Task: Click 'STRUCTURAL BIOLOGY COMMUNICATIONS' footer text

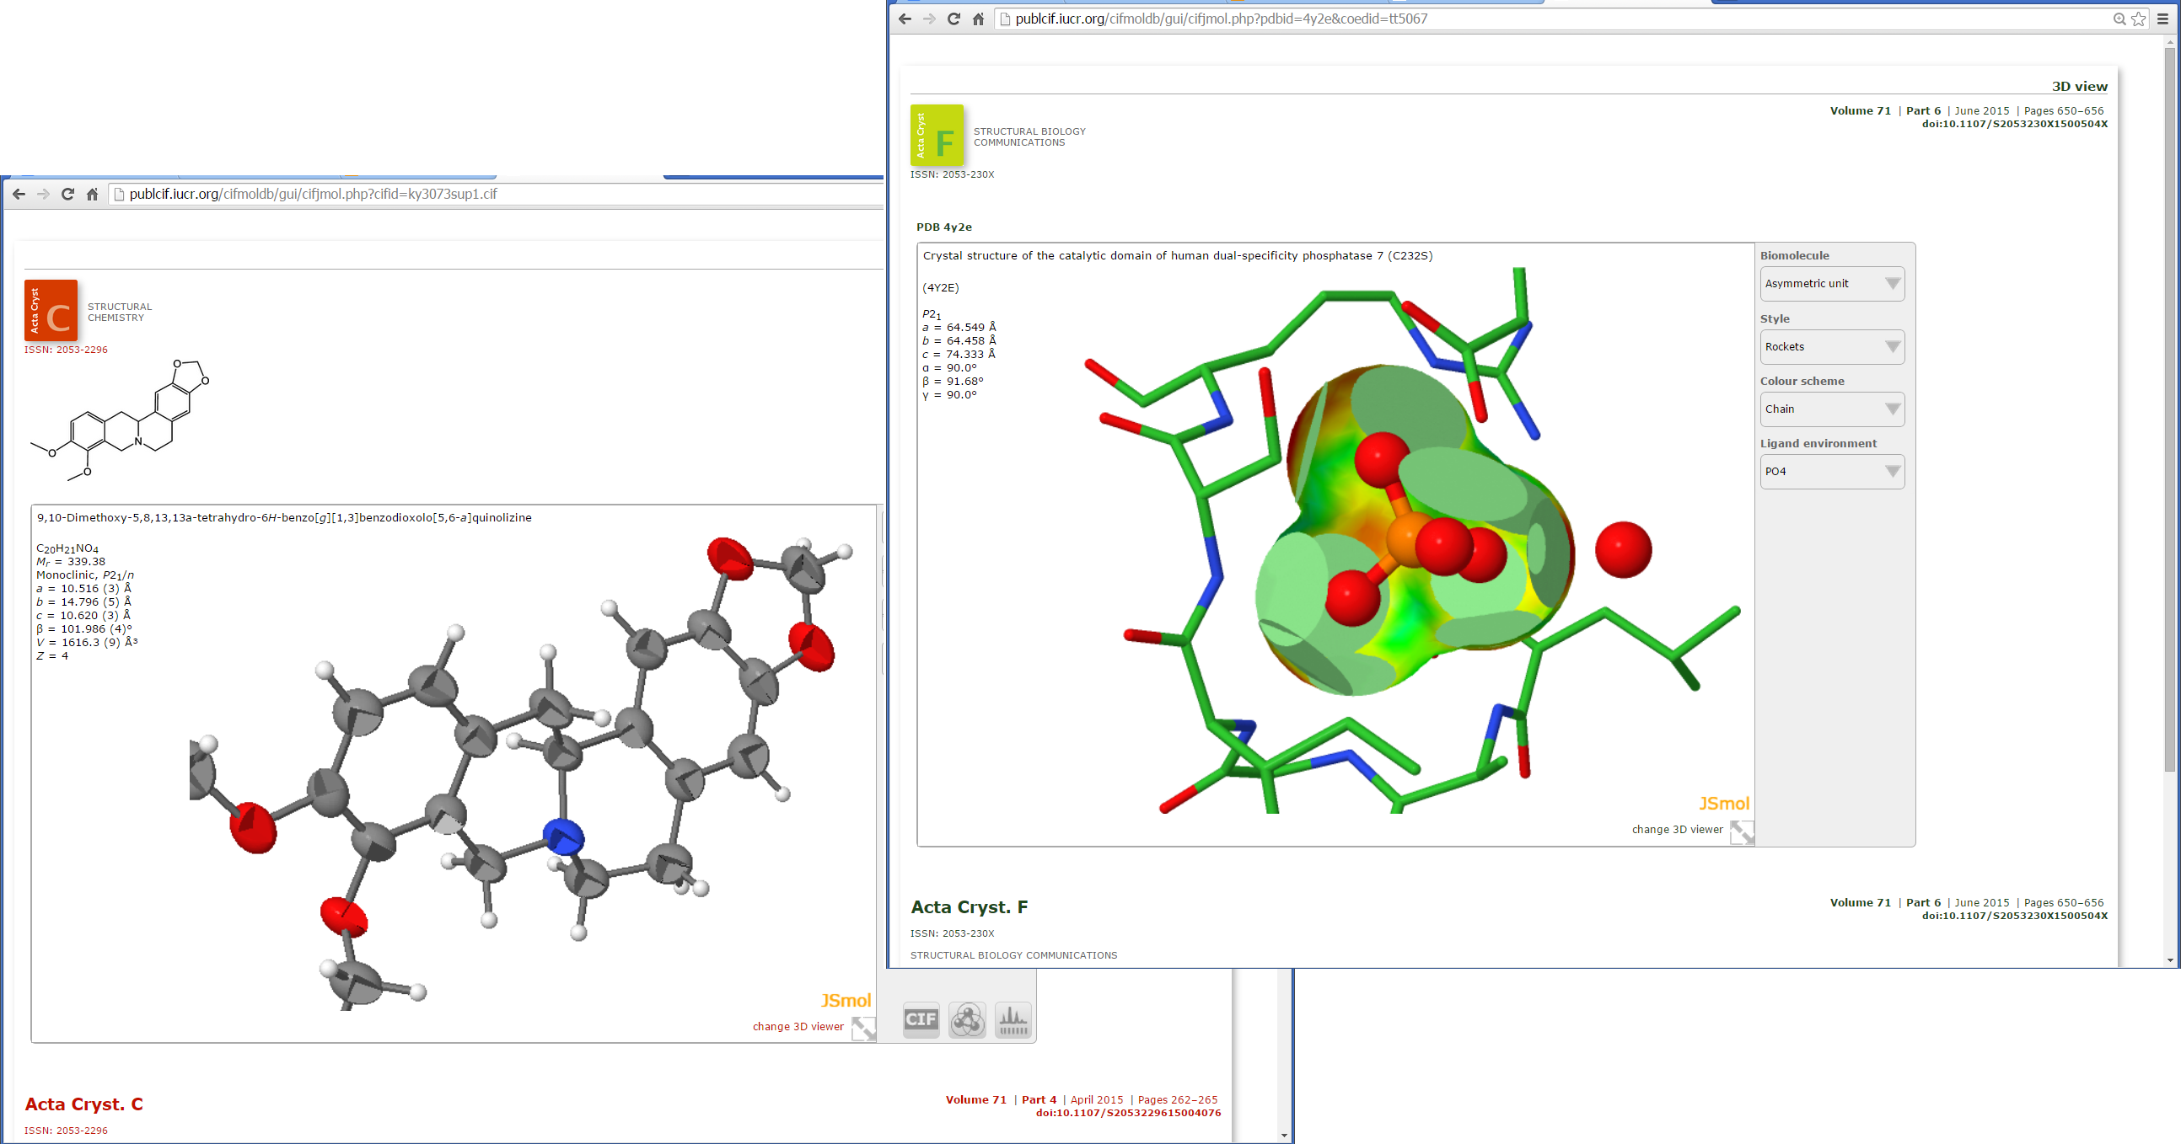Action: [x=1013, y=955]
